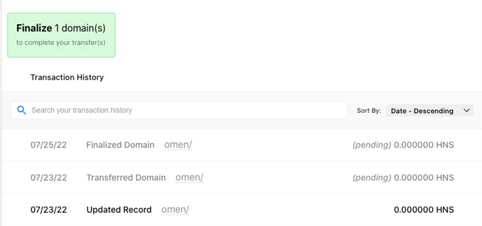This screenshot has height=226, width=482.
Task: Select the Transferred Domain transaction label
Action: tap(126, 178)
